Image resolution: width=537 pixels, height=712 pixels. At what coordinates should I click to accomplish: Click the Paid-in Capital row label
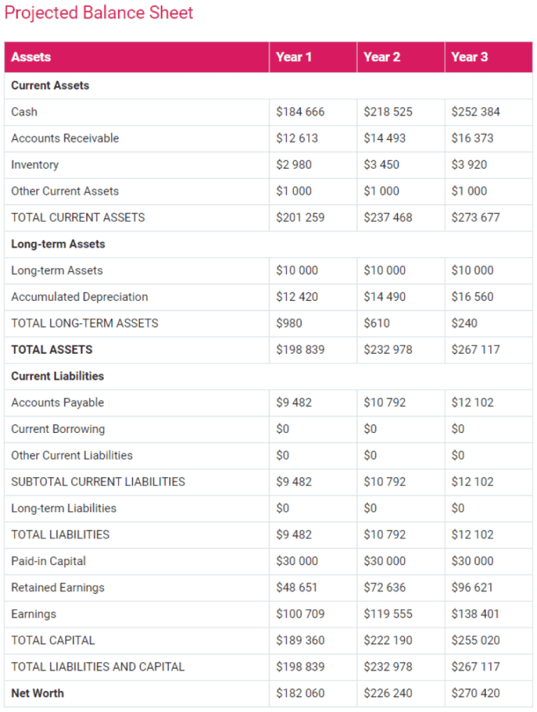click(49, 561)
